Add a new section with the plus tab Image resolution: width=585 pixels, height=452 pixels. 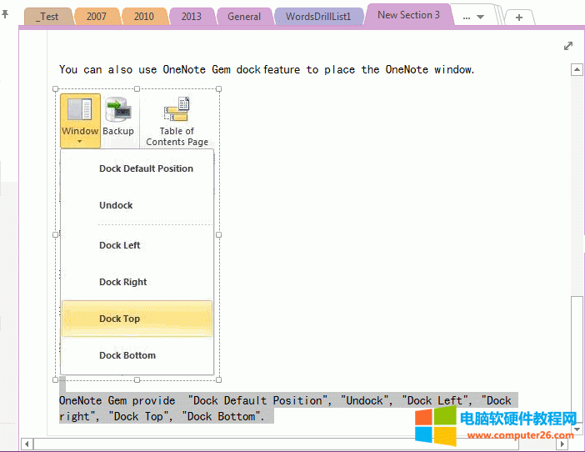click(x=518, y=17)
